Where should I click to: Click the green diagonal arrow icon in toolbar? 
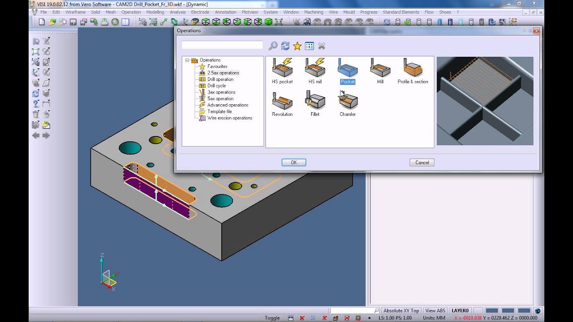coord(163,21)
